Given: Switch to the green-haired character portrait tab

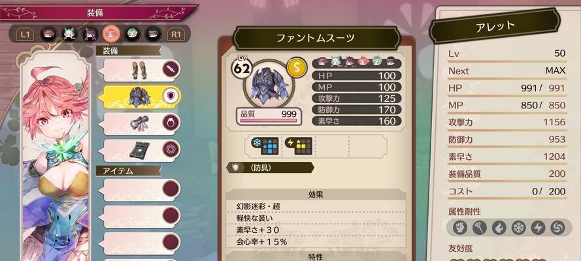Looking at the screenshot, I should click(132, 35).
